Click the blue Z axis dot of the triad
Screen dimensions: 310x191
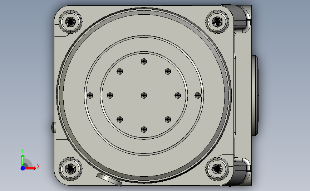23,168
